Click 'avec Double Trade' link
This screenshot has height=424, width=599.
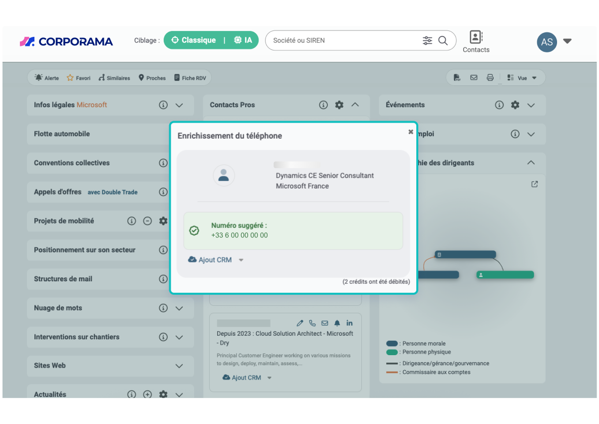coord(113,192)
